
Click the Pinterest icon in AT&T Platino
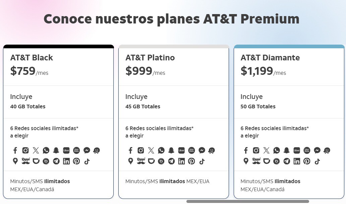coord(192,161)
